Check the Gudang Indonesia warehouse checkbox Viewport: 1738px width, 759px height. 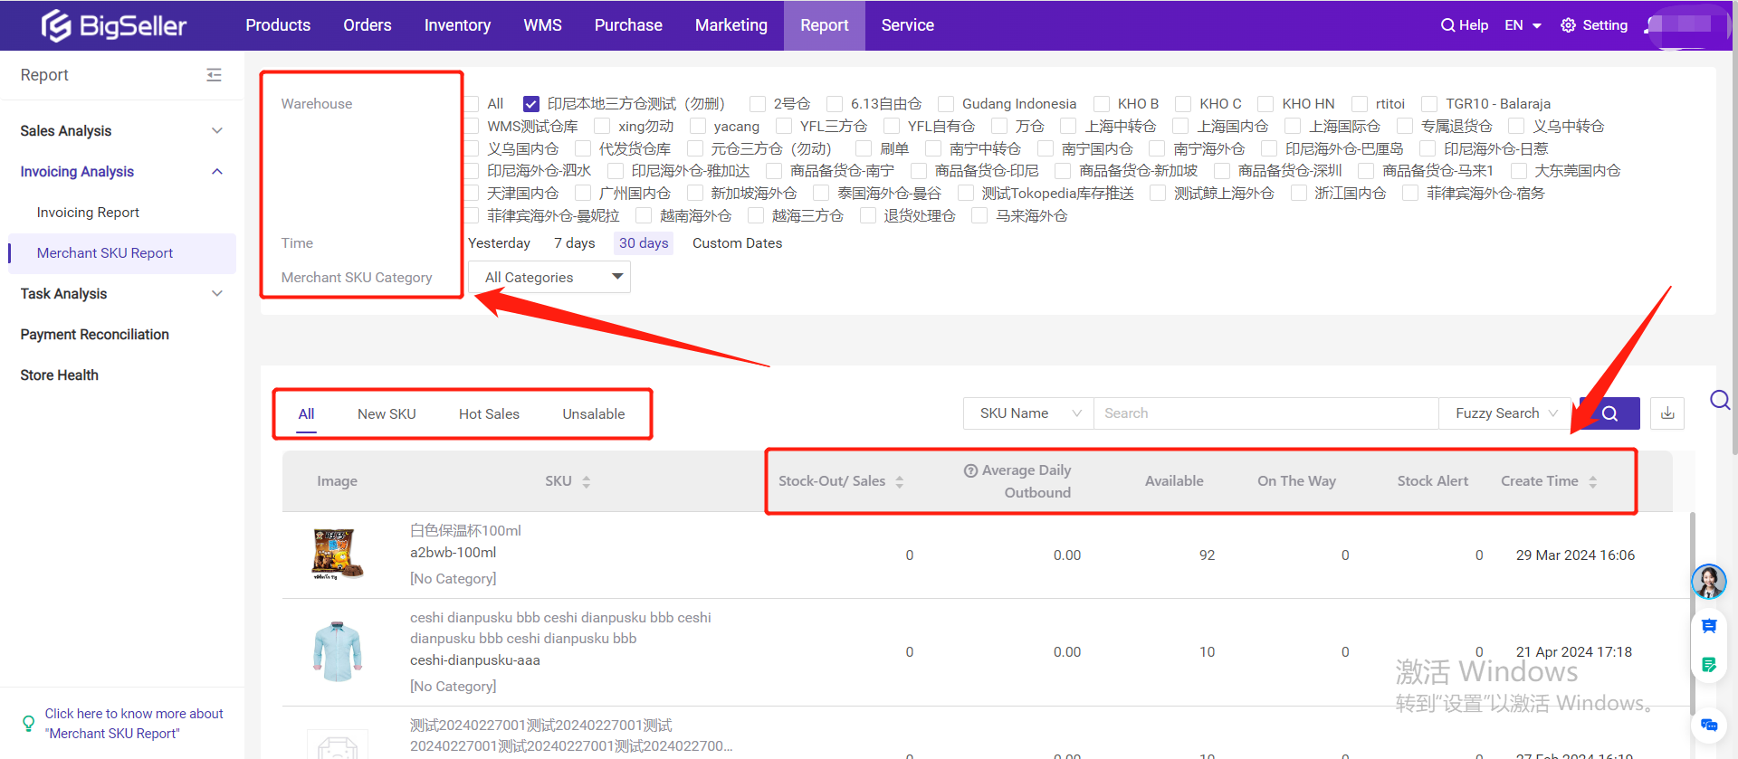click(946, 104)
